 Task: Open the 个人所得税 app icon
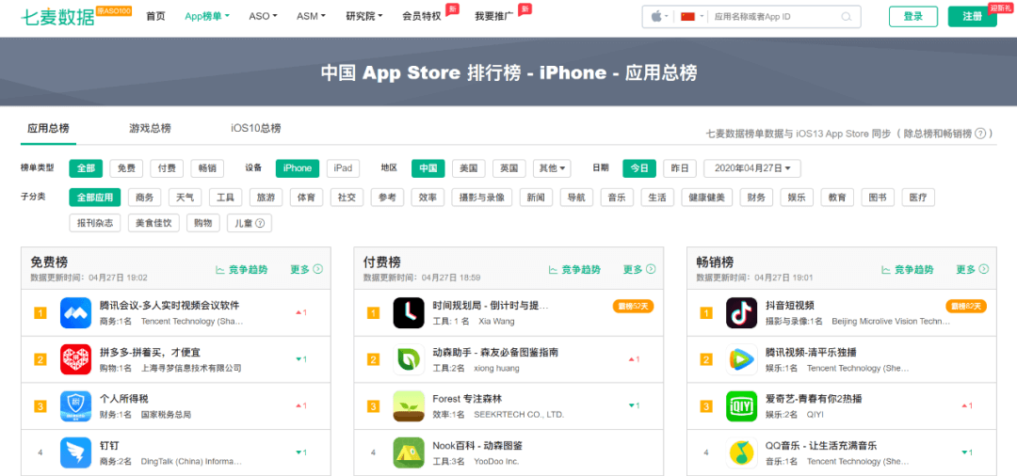pyautogui.click(x=76, y=406)
